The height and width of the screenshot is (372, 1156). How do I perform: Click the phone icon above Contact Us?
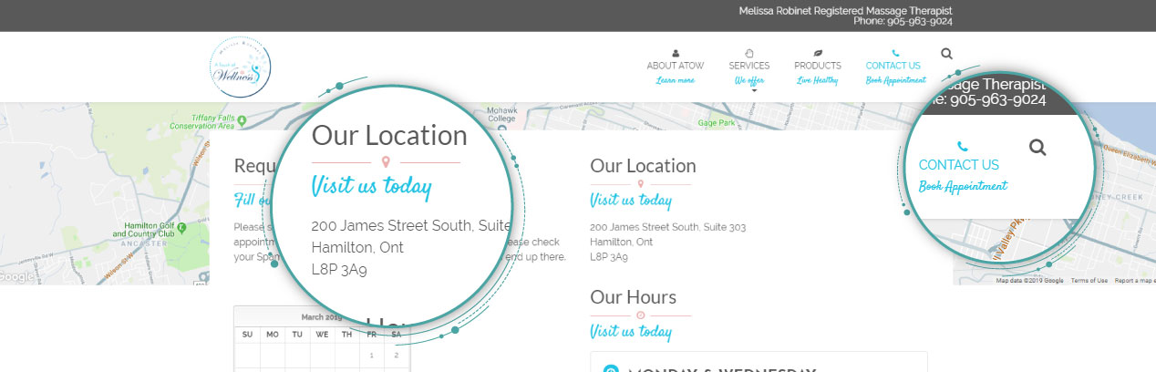[x=895, y=53]
